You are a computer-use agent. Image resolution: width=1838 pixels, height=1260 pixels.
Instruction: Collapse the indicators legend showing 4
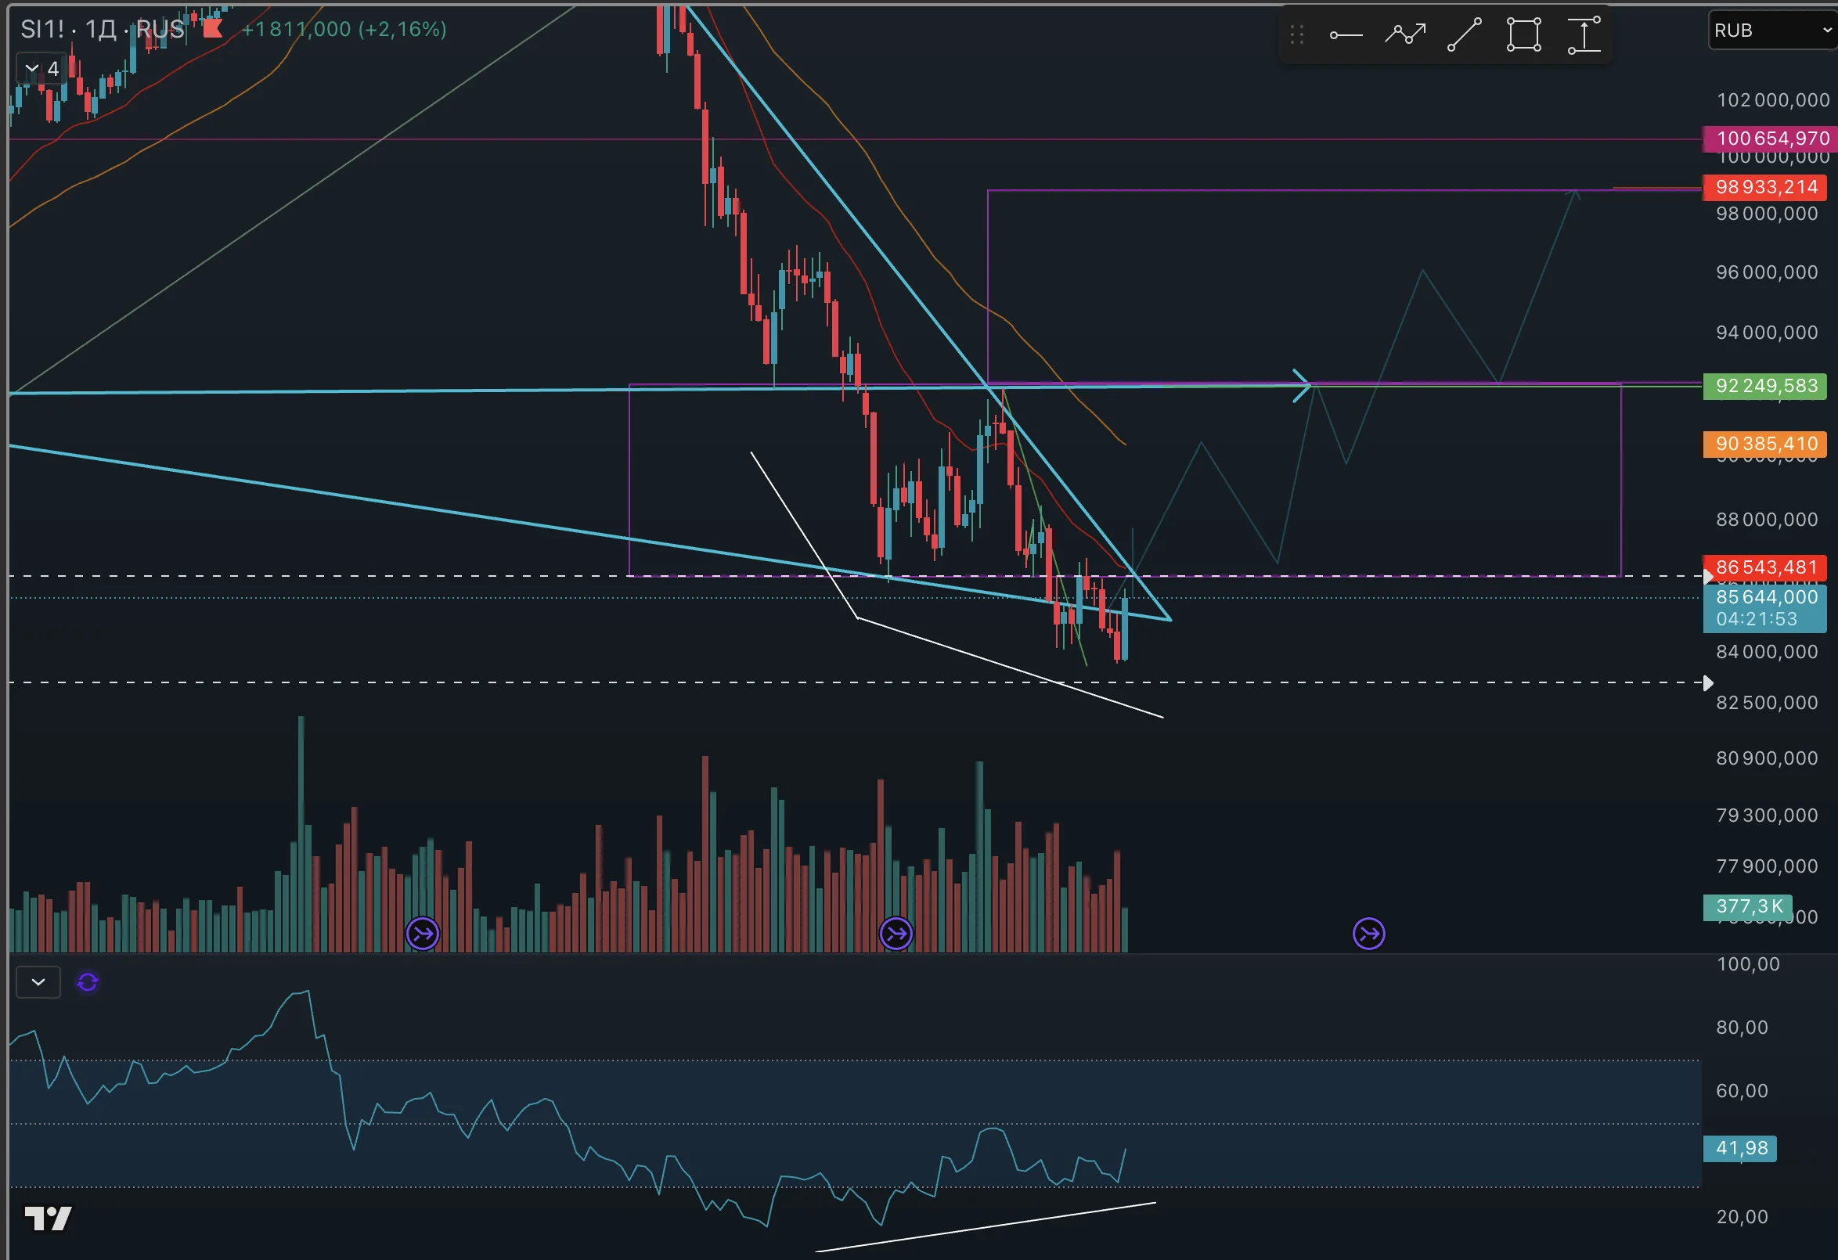coord(40,69)
